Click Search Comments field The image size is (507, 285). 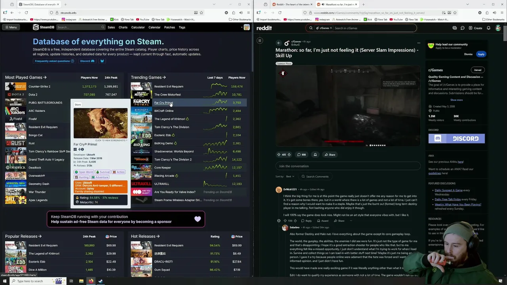coord(315,177)
